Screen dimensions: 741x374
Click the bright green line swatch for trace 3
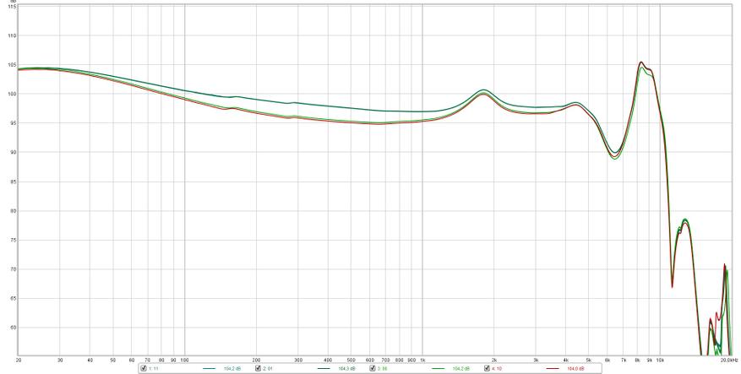pos(438,369)
